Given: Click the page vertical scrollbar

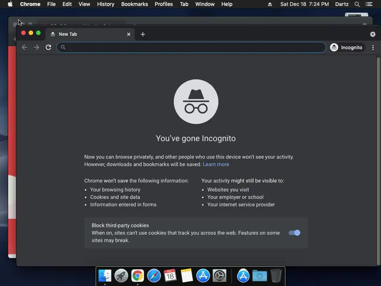Looking at the screenshot, I should tap(378, 161).
